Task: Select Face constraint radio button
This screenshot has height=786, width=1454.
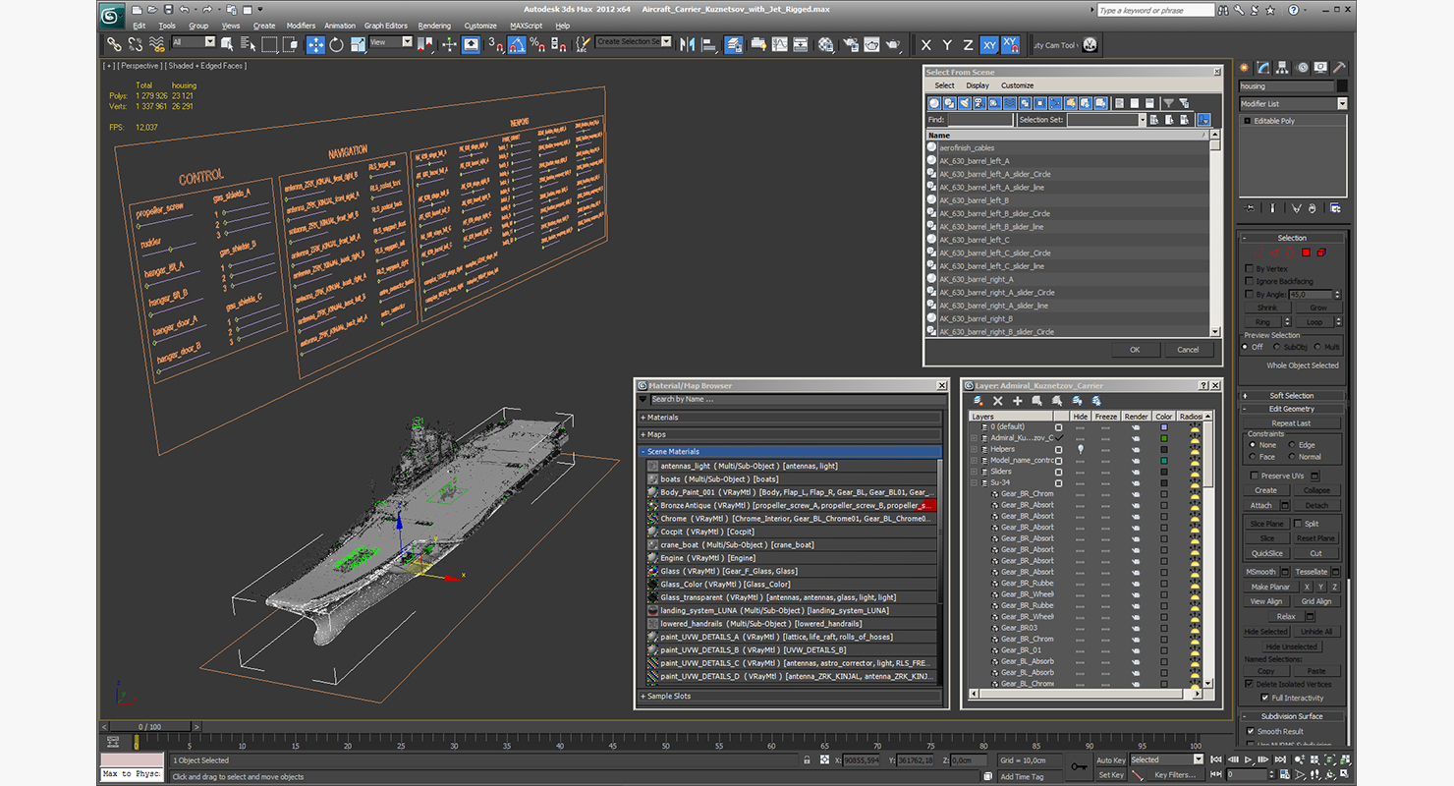Action: coord(1254,457)
